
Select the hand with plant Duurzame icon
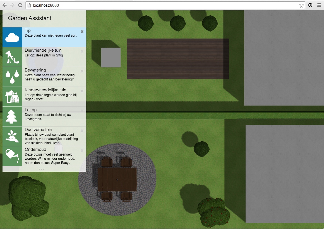point(12,136)
